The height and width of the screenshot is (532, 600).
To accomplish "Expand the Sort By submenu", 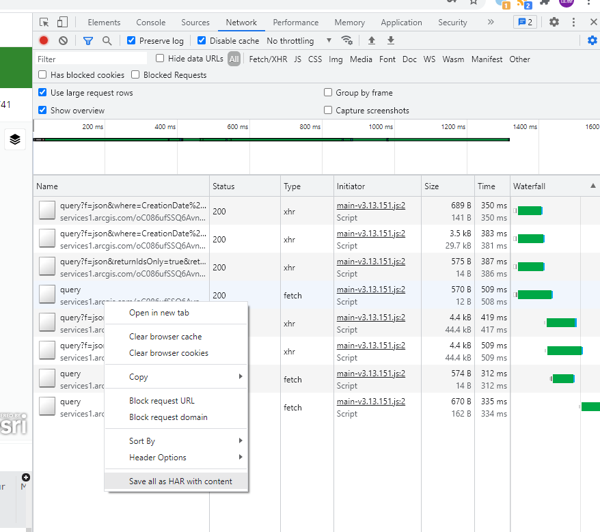I will click(176, 441).
